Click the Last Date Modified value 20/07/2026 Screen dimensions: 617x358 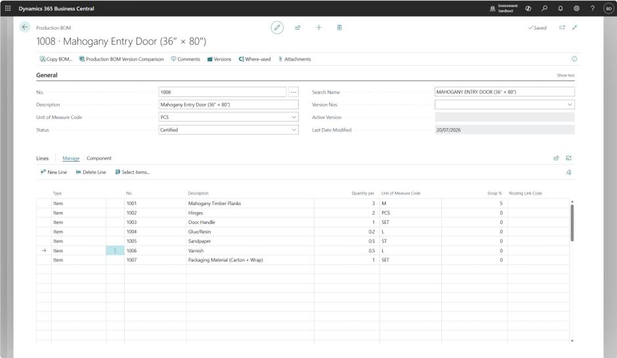[x=505, y=130]
